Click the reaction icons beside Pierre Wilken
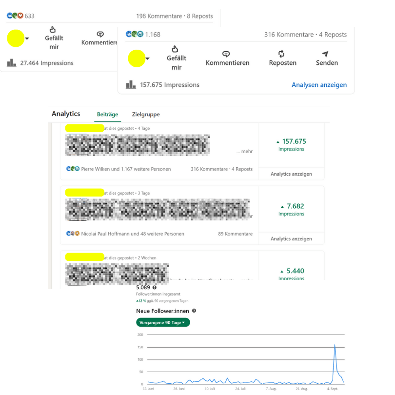This screenshot has height=395, width=395. [x=73, y=169]
